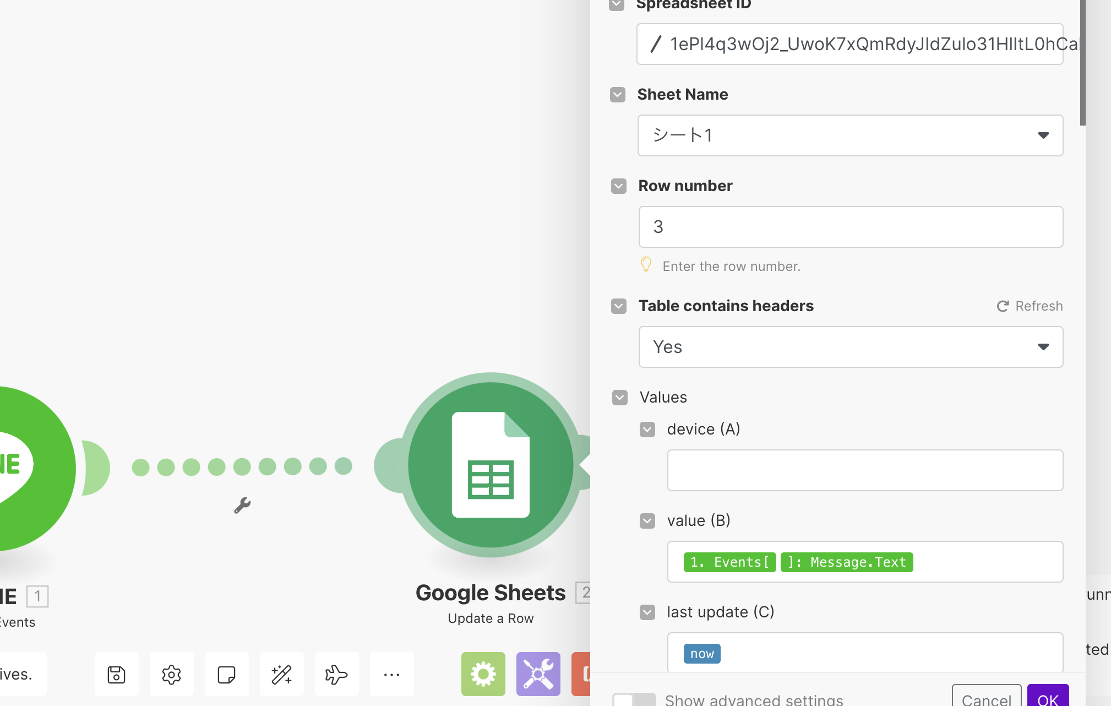Screen dimensions: 1111x706
Task: Click the explain flow airplane icon
Action: [336, 674]
